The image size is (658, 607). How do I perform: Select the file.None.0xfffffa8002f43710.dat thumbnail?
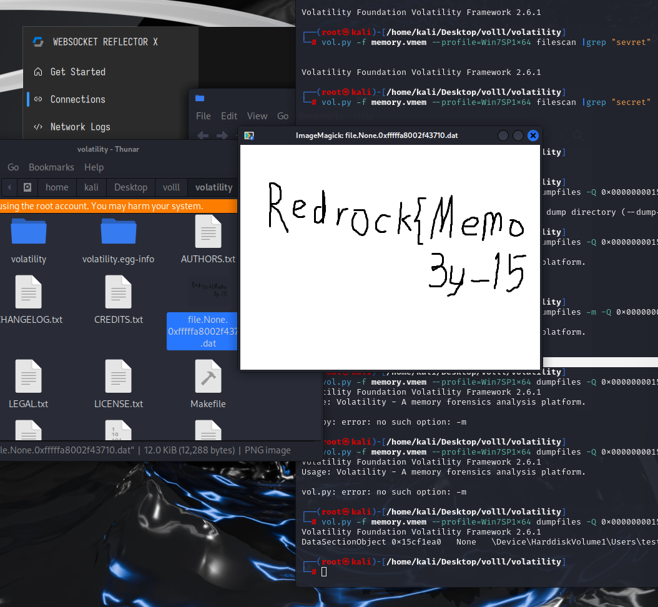click(208, 290)
